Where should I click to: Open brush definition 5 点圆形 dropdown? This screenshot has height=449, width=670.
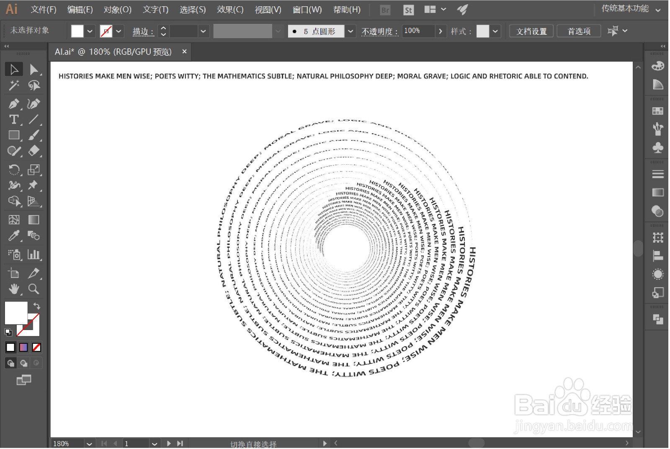click(350, 31)
